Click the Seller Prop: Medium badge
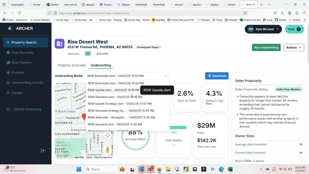The height and width of the screenshot is (174, 309). [289, 89]
